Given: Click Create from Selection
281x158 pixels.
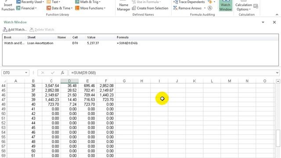Looking at the screenshot, I should (150, 8).
